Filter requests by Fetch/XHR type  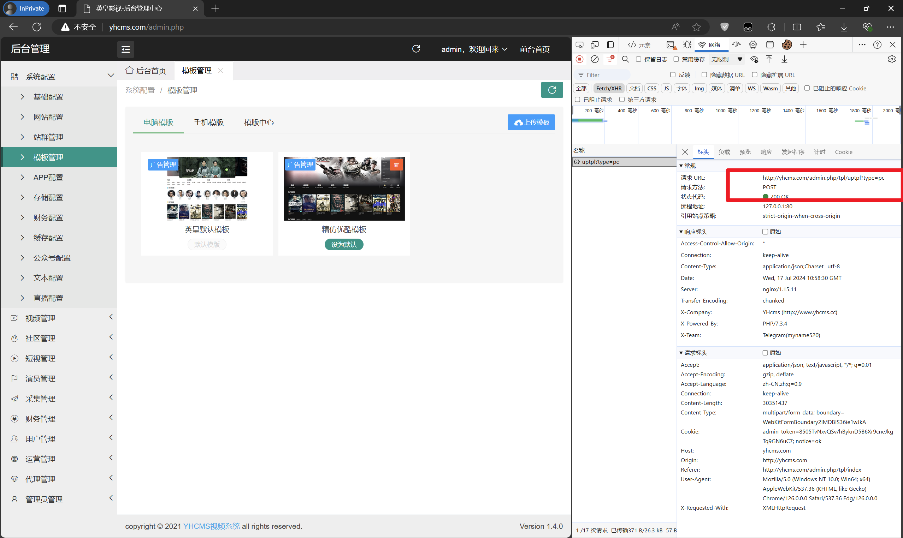[x=608, y=89]
